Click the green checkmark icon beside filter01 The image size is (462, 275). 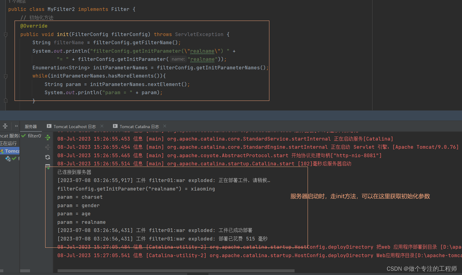[24, 136]
